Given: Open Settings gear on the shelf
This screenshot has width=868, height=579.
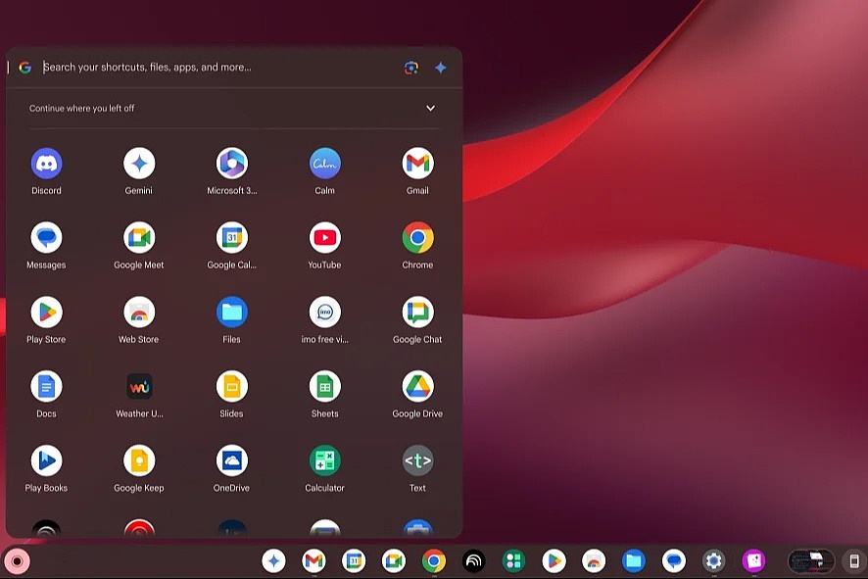Looking at the screenshot, I should point(713,561).
